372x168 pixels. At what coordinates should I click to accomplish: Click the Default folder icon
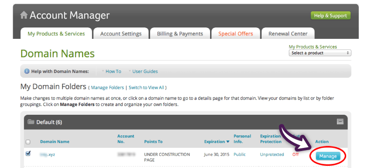point(31,122)
